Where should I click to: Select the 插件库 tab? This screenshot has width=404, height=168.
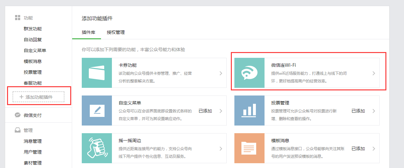click(x=88, y=32)
